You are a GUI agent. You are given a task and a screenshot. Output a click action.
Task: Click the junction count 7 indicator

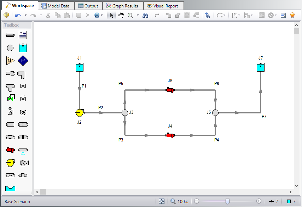[x=291, y=201]
